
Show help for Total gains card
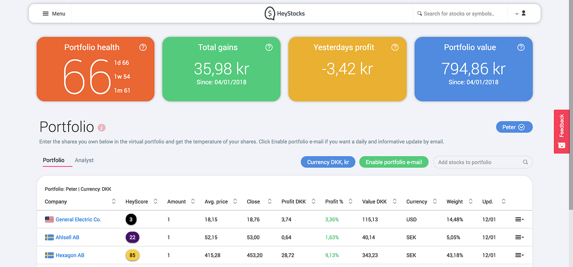pos(269,47)
